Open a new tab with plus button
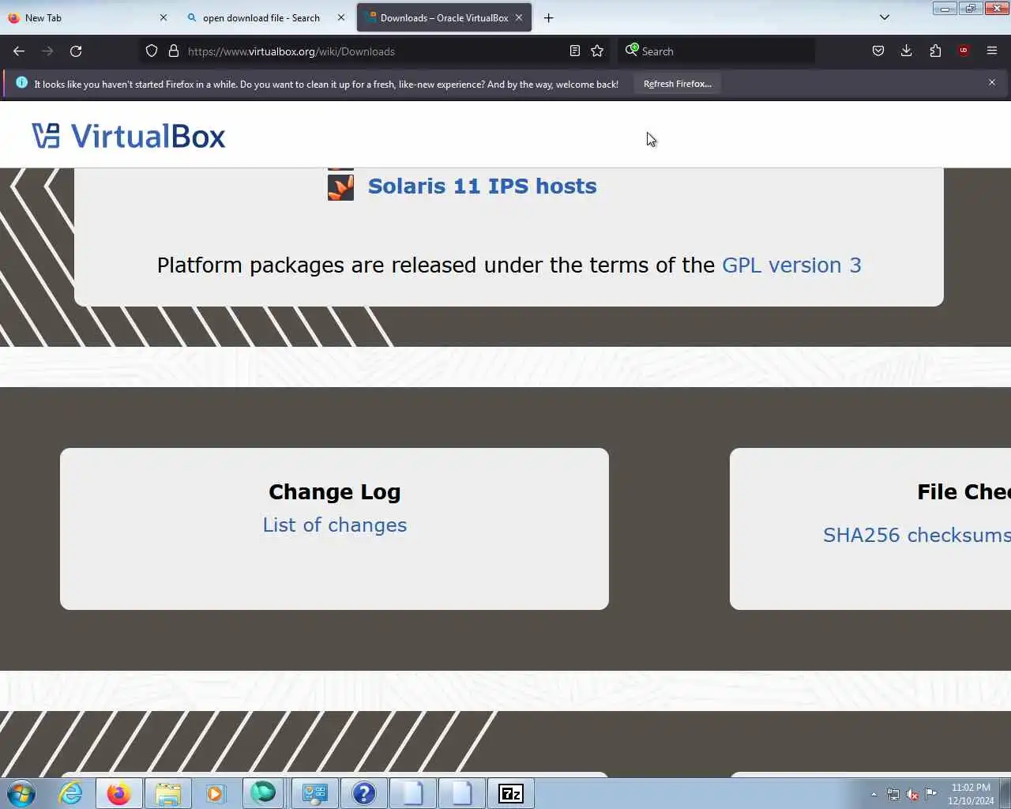 click(548, 17)
